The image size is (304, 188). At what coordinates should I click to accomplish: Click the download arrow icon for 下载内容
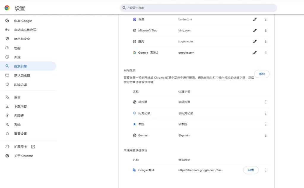click(7, 106)
